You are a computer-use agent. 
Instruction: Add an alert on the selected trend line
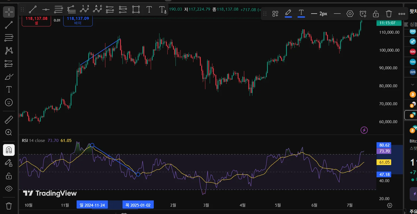click(363, 14)
